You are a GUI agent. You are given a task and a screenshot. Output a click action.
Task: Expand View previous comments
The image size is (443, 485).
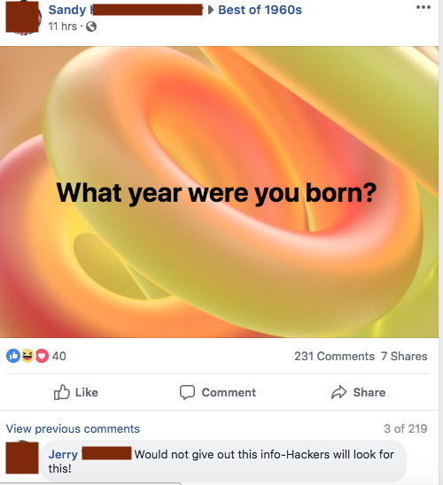(x=73, y=428)
